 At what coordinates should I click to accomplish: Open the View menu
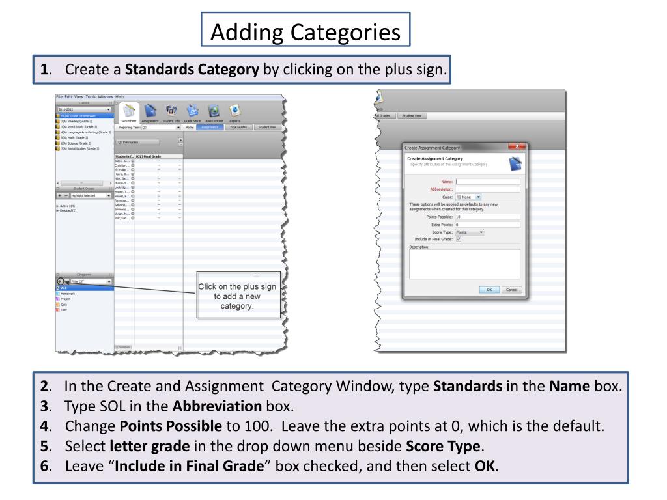[x=79, y=97]
